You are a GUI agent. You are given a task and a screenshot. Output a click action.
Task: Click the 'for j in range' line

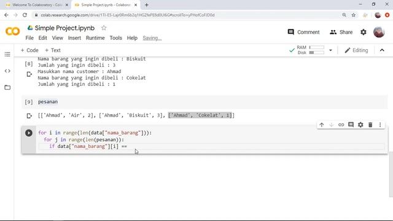click(84, 139)
